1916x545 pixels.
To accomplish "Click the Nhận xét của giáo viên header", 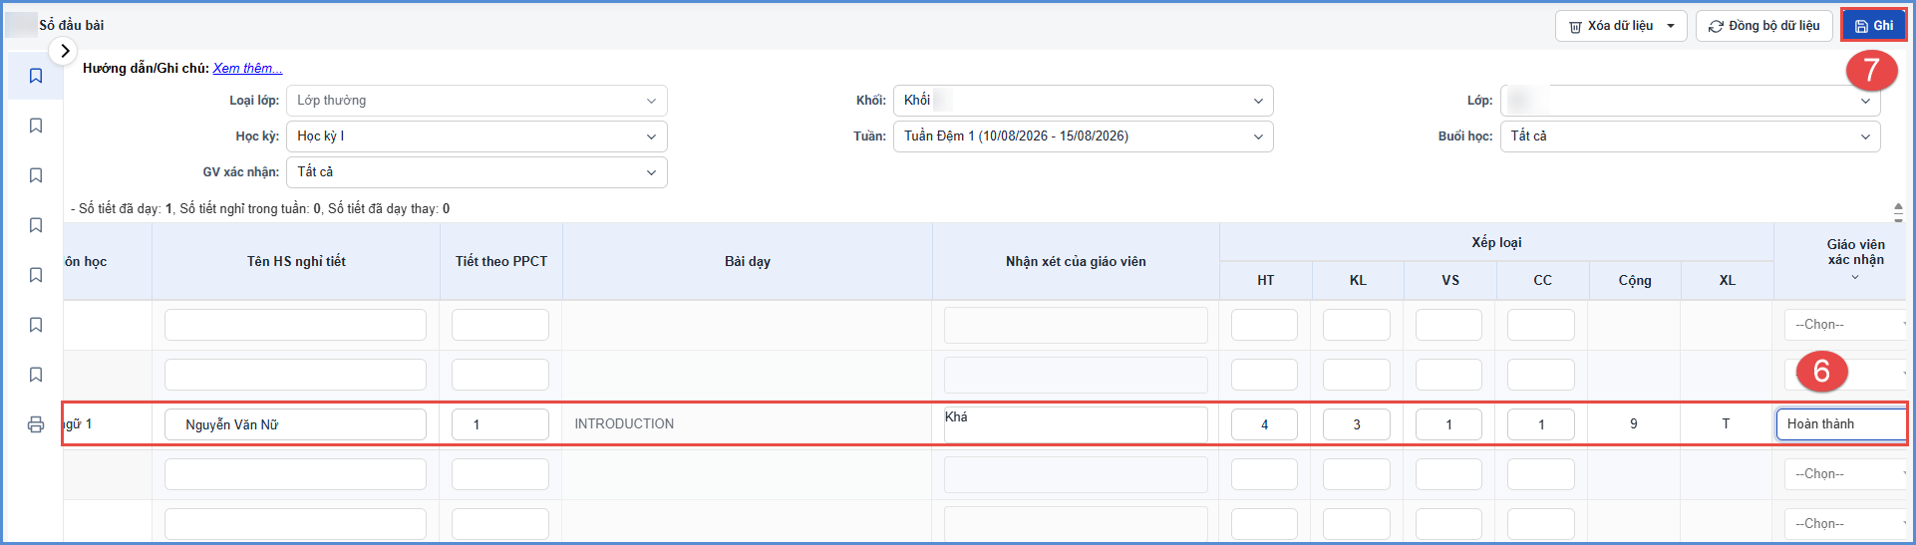I will click(1076, 262).
